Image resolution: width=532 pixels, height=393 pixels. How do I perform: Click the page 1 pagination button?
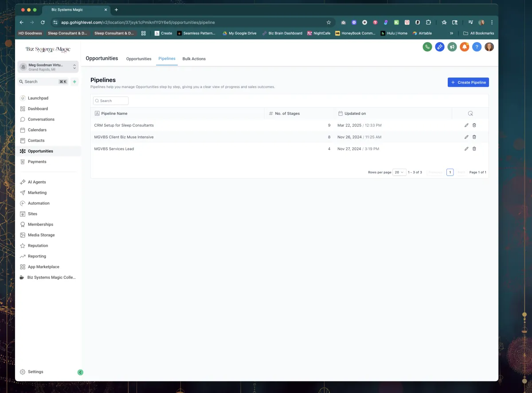[450, 172]
